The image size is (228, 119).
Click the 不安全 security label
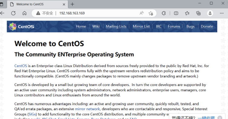(x=47, y=13)
